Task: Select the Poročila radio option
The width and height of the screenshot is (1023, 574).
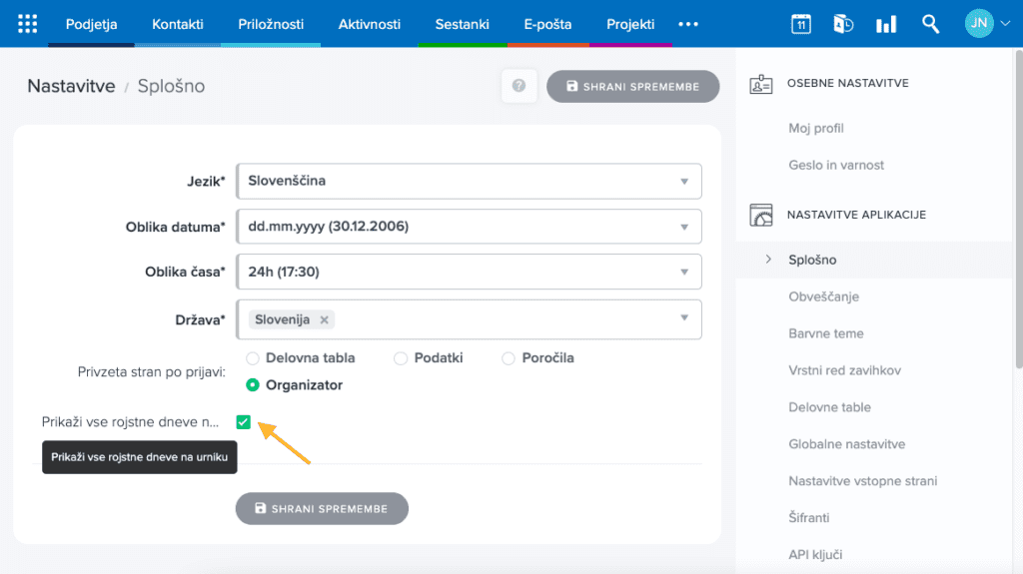Action: pos(509,358)
